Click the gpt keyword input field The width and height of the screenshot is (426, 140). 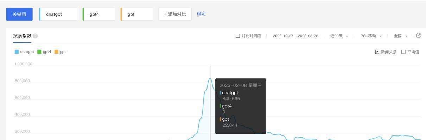(x=137, y=14)
